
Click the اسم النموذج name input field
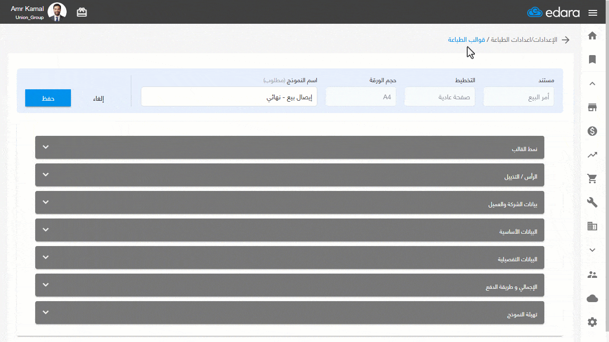(x=229, y=96)
